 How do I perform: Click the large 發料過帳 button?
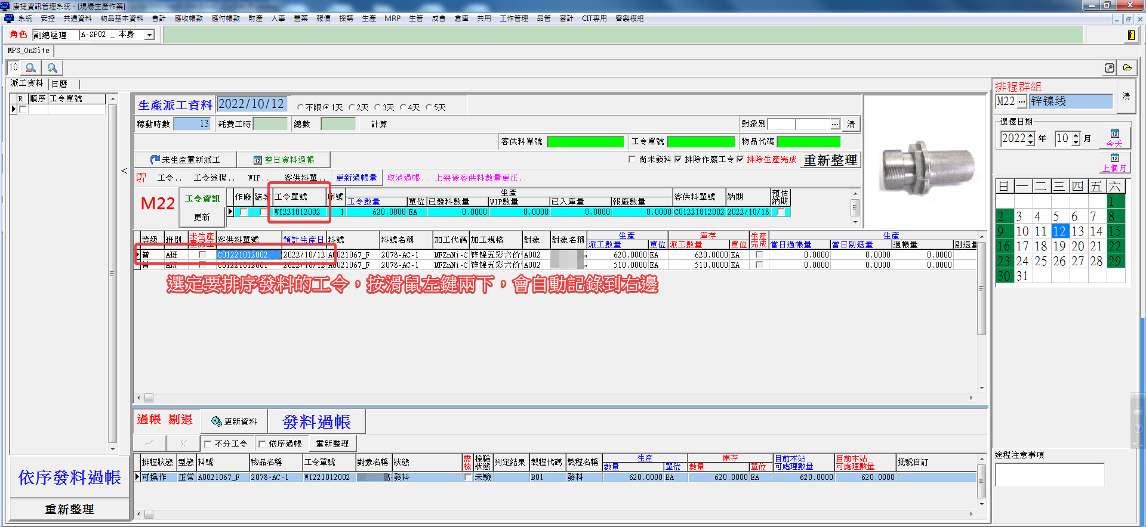pos(316,422)
